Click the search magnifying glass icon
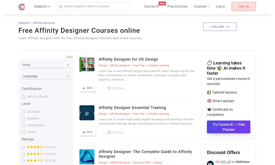This screenshot has width=275, height=165. click(61, 6)
